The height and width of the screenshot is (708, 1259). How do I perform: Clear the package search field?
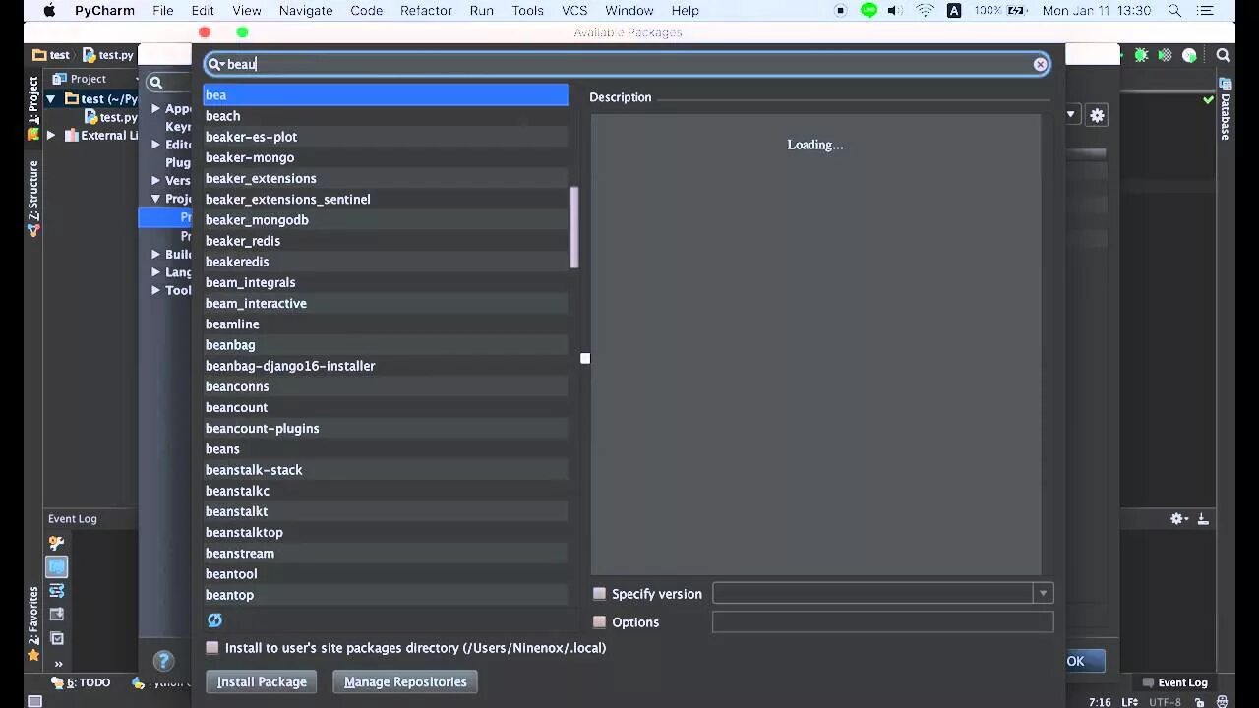pyautogui.click(x=1040, y=64)
